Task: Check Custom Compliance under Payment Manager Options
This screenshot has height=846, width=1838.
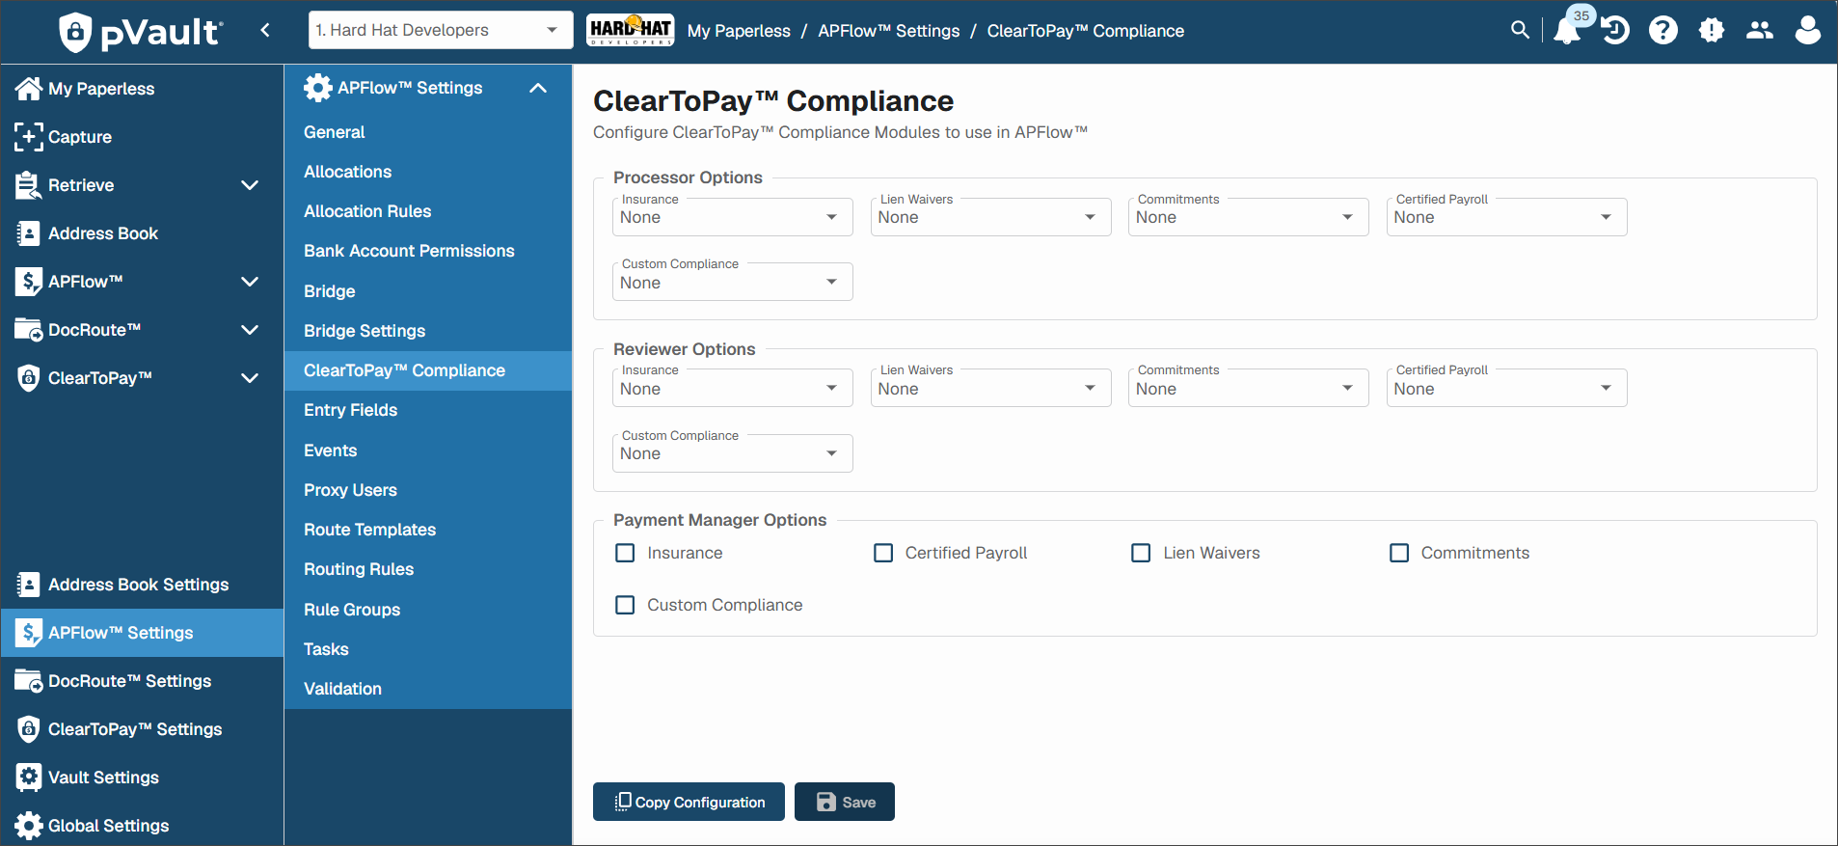Action: 625,605
